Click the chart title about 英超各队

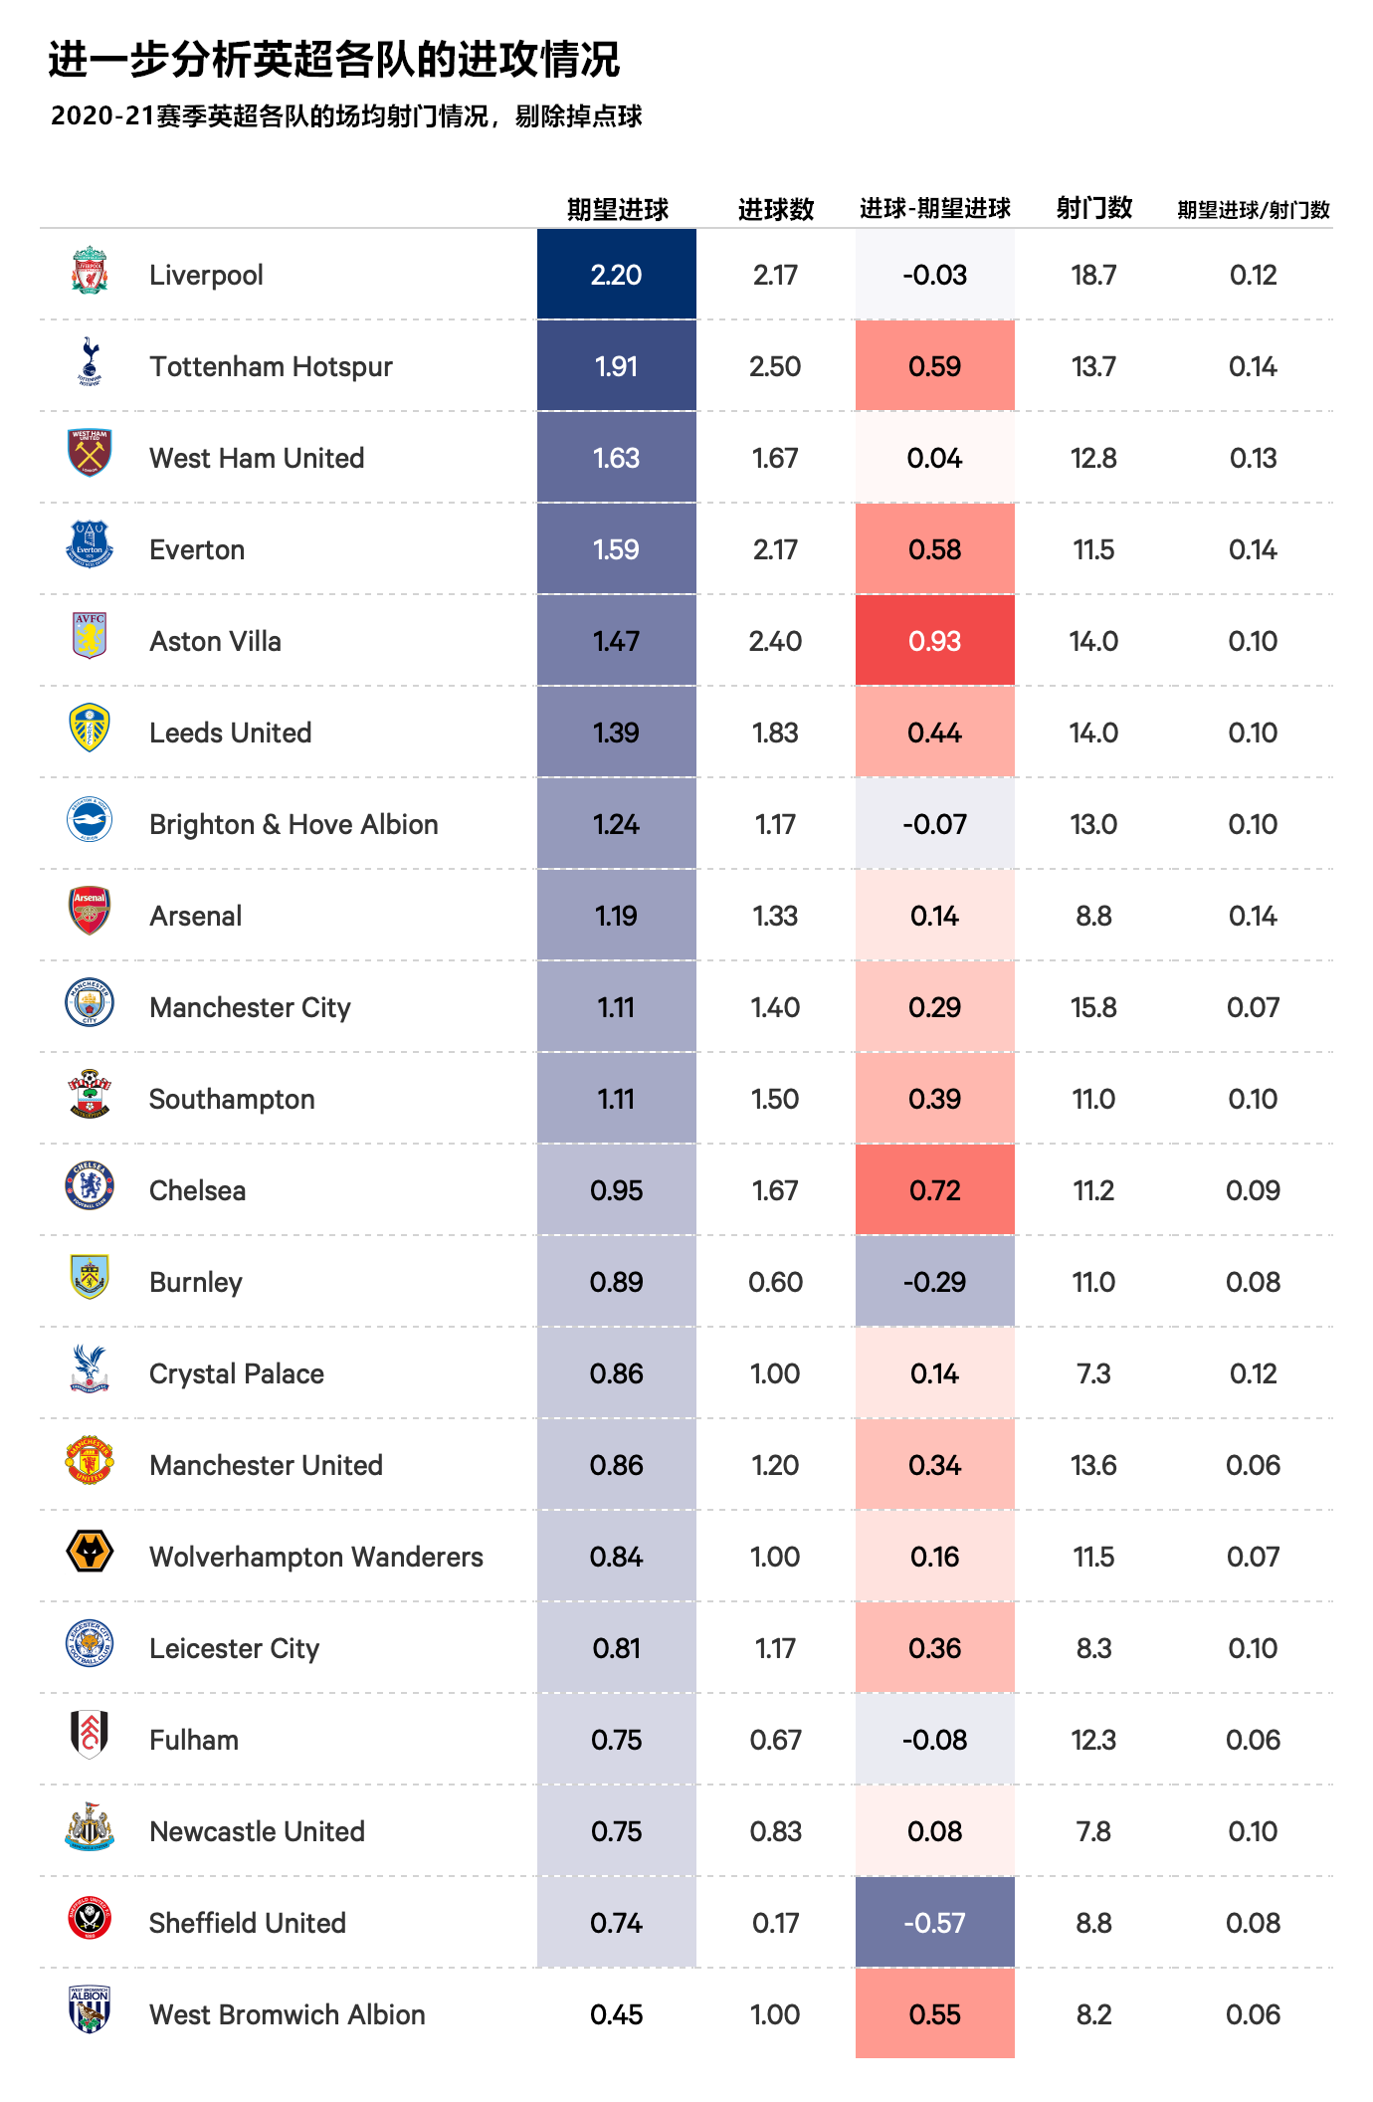[x=334, y=60]
